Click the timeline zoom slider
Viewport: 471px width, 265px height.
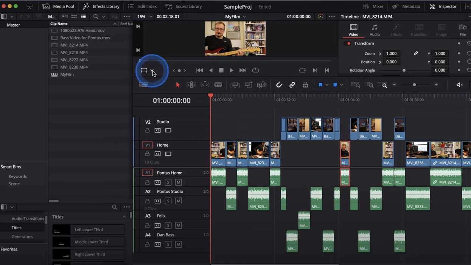pos(415,85)
